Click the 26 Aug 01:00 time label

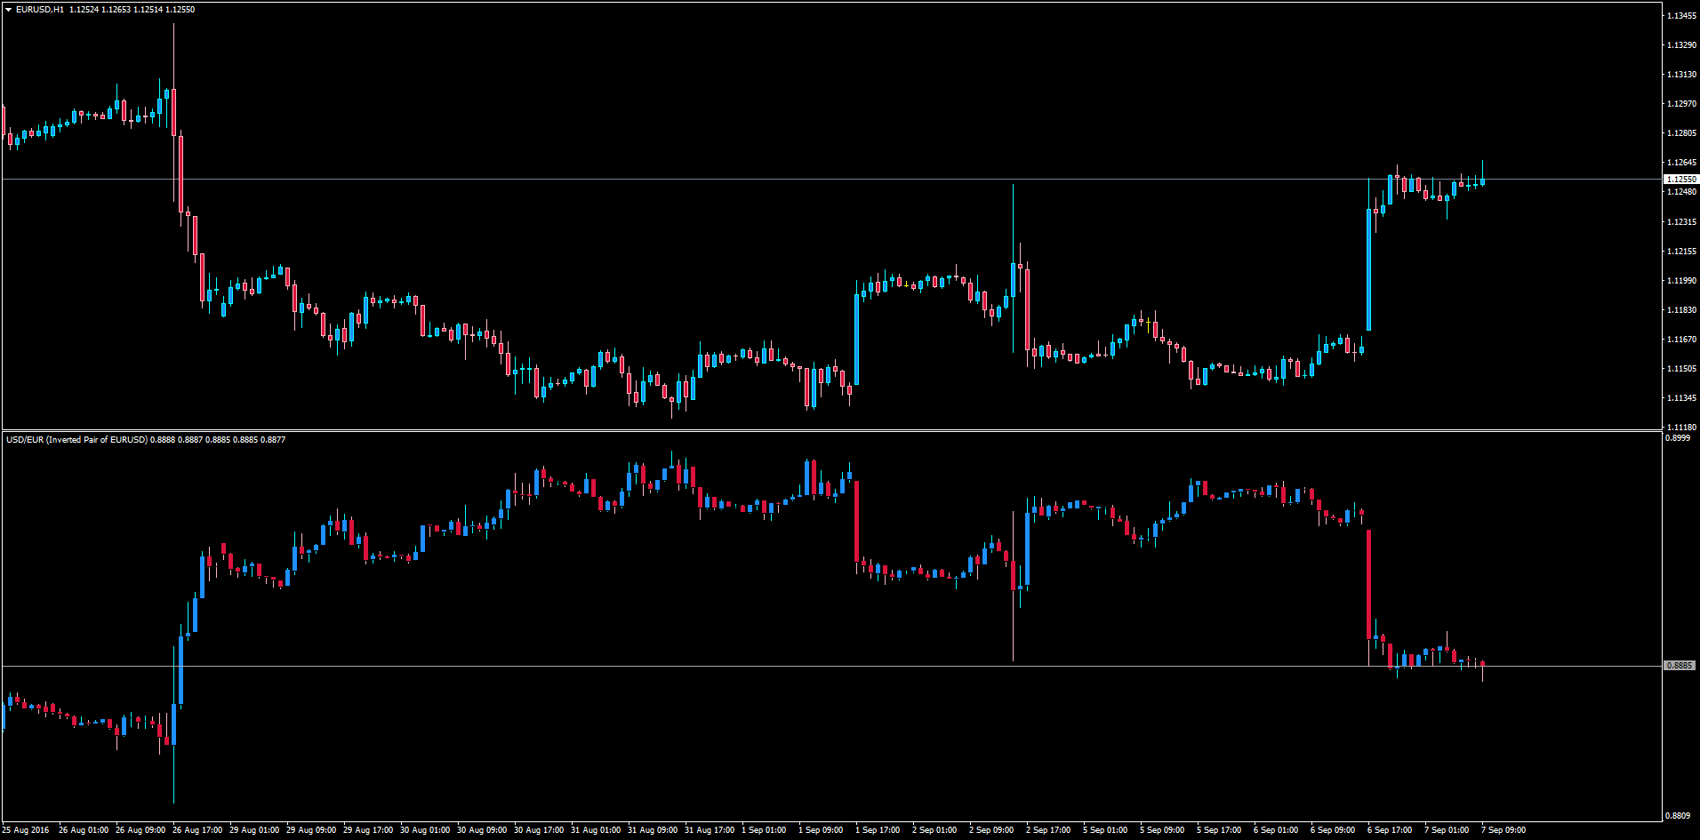click(x=84, y=830)
